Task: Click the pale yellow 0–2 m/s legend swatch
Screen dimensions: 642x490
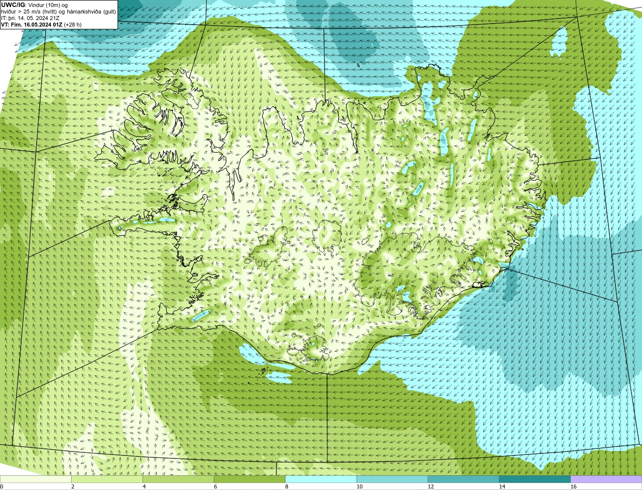Action: 36,479
